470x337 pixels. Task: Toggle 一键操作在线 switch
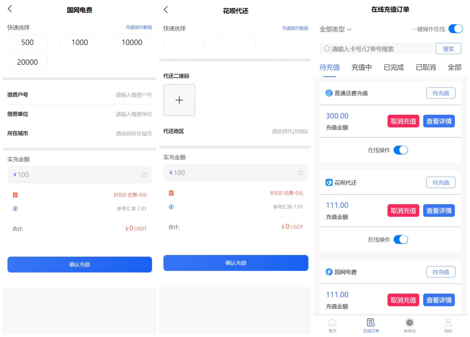click(x=455, y=29)
